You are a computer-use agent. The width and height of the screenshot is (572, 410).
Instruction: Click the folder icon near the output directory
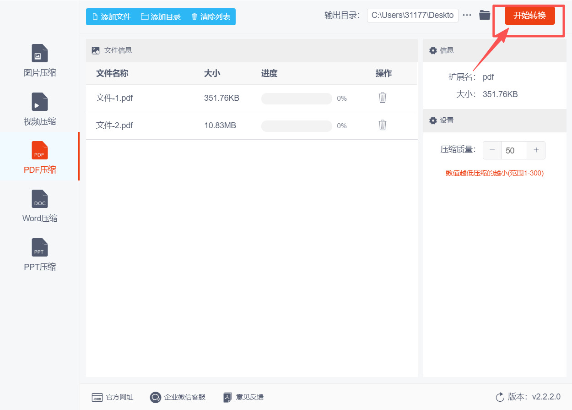point(485,15)
